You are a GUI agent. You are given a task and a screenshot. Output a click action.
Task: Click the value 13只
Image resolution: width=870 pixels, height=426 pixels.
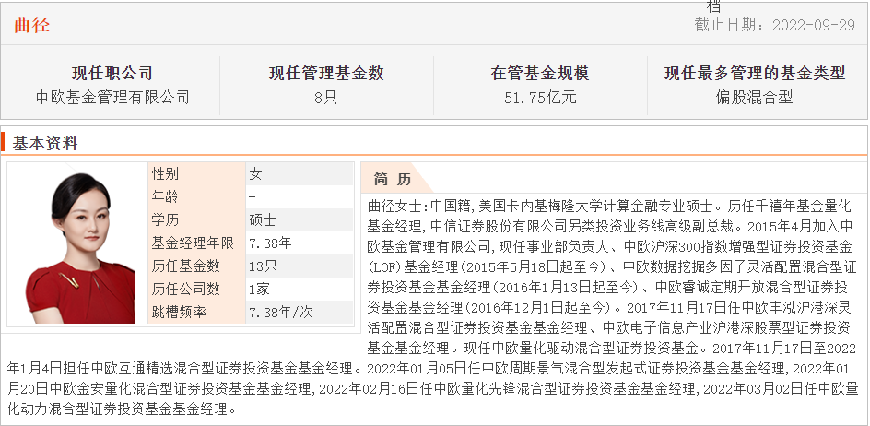click(x=263, y=266)
